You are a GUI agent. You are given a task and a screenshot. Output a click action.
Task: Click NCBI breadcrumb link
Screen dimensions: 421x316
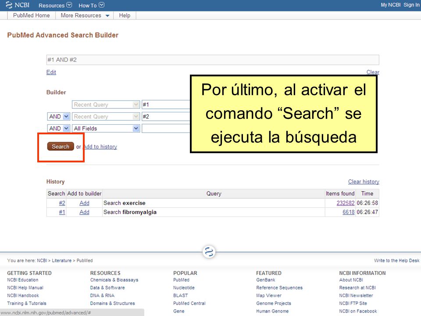pyautogui.click(x=42, y=261)
